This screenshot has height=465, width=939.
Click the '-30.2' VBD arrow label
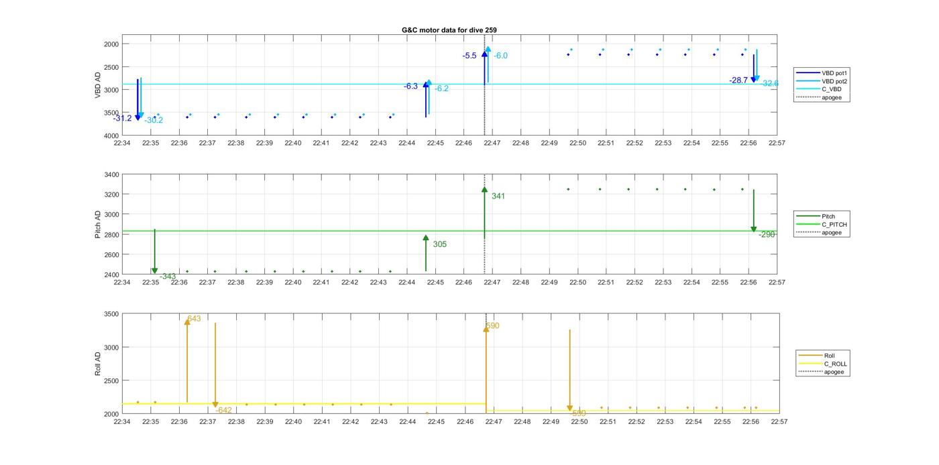point(154,121)
